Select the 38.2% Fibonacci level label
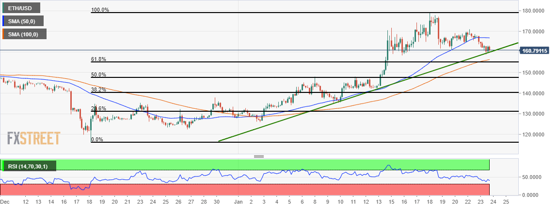559x208 pixels. tap(99, 90)
